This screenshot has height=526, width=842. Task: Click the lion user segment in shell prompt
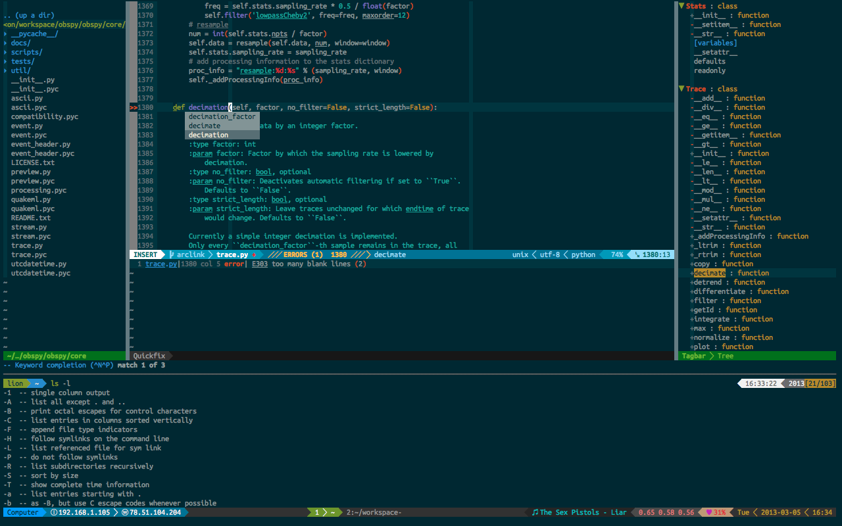pos(15,383)
